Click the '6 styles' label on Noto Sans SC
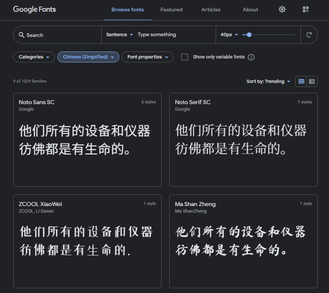Viewport: 329px width, 293px height. [149, 102]
